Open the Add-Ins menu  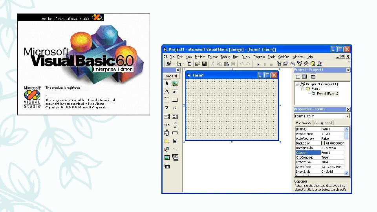click(284, 57)
